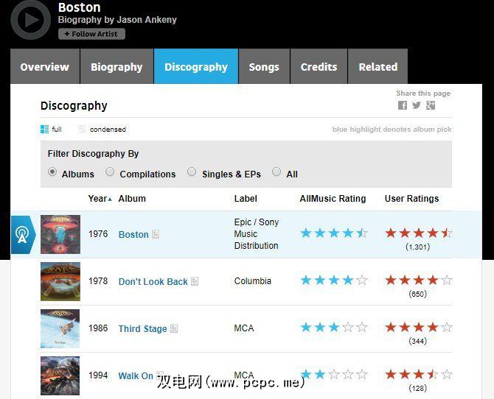
Task: Select the Singles & EPs radio button
Action: pyautogui.click(x=192, y=172)
